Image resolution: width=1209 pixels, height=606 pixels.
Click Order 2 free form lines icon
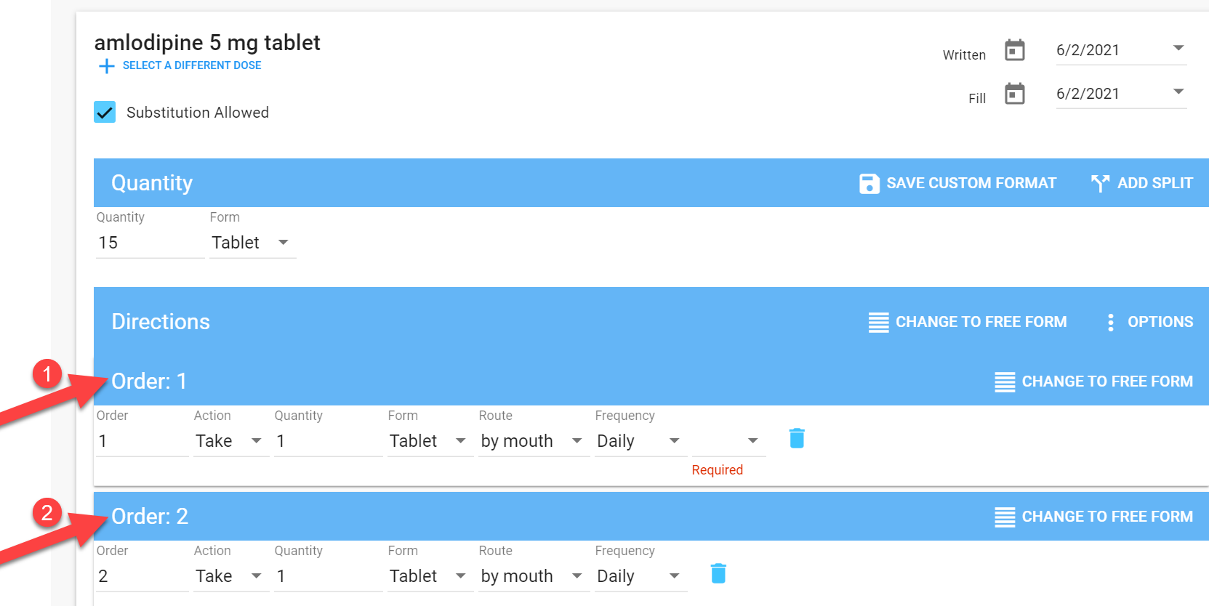click(1005, 517)
